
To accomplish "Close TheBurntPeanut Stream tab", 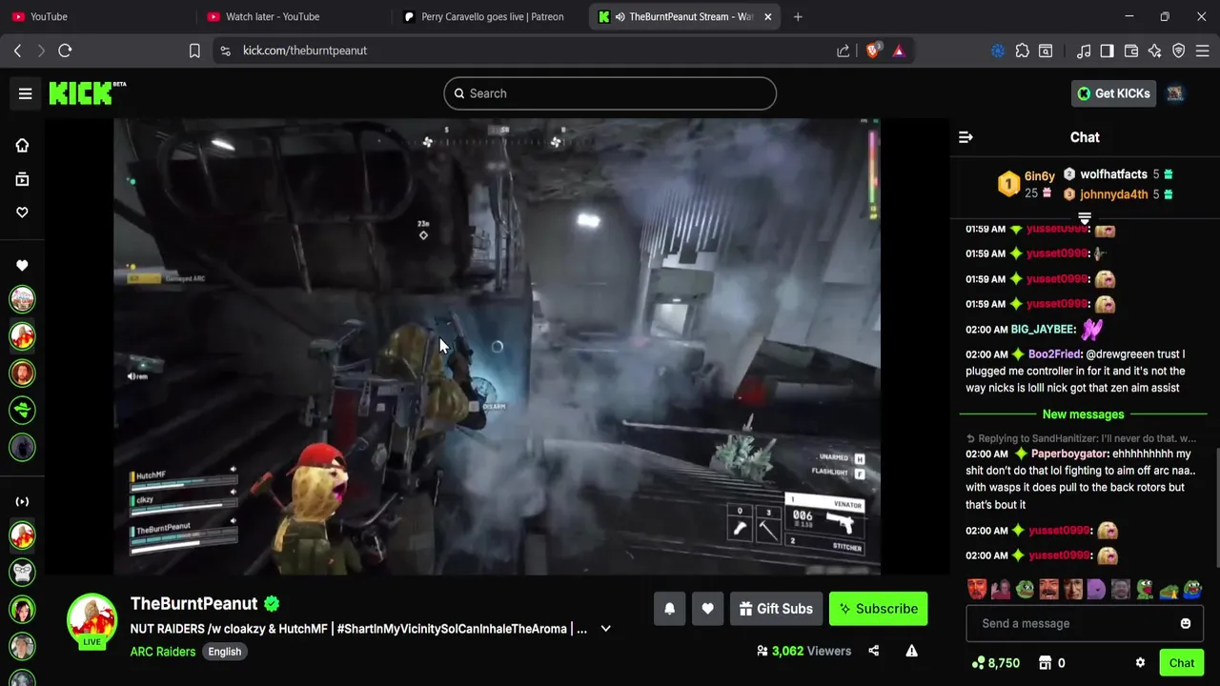I will coord(768,16).
